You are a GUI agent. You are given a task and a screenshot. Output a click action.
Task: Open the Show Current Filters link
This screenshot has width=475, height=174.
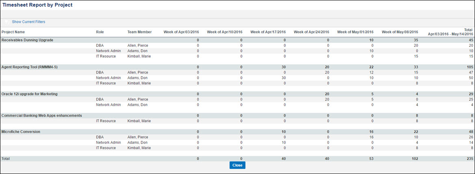point(28,22)
